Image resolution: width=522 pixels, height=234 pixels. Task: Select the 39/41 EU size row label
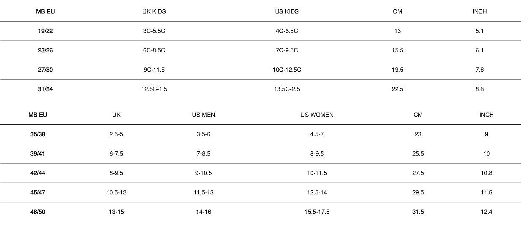click(x=38, y=153)
